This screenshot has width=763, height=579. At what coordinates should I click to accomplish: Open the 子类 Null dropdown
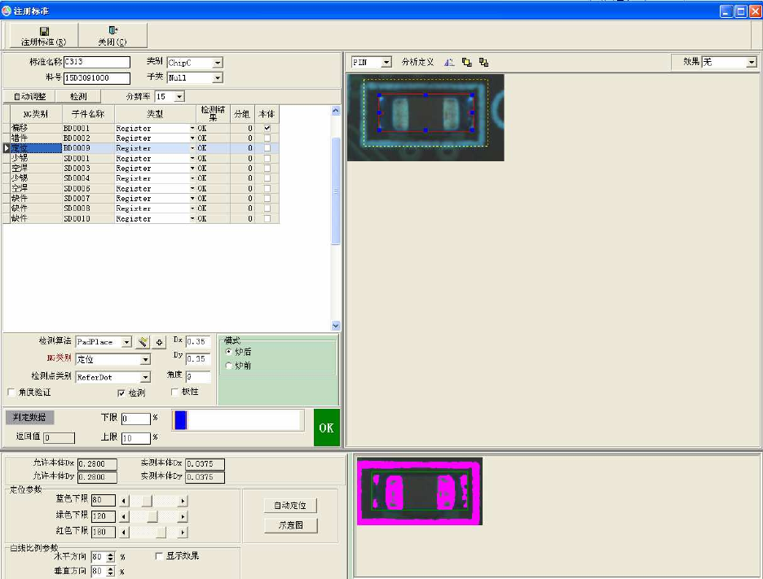[218, 78]
